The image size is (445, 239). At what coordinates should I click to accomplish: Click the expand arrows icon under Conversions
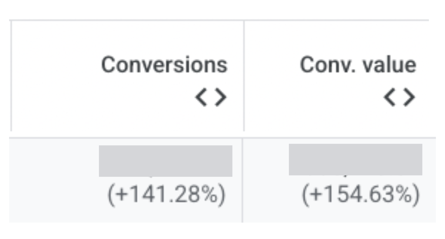click(211, 98)
